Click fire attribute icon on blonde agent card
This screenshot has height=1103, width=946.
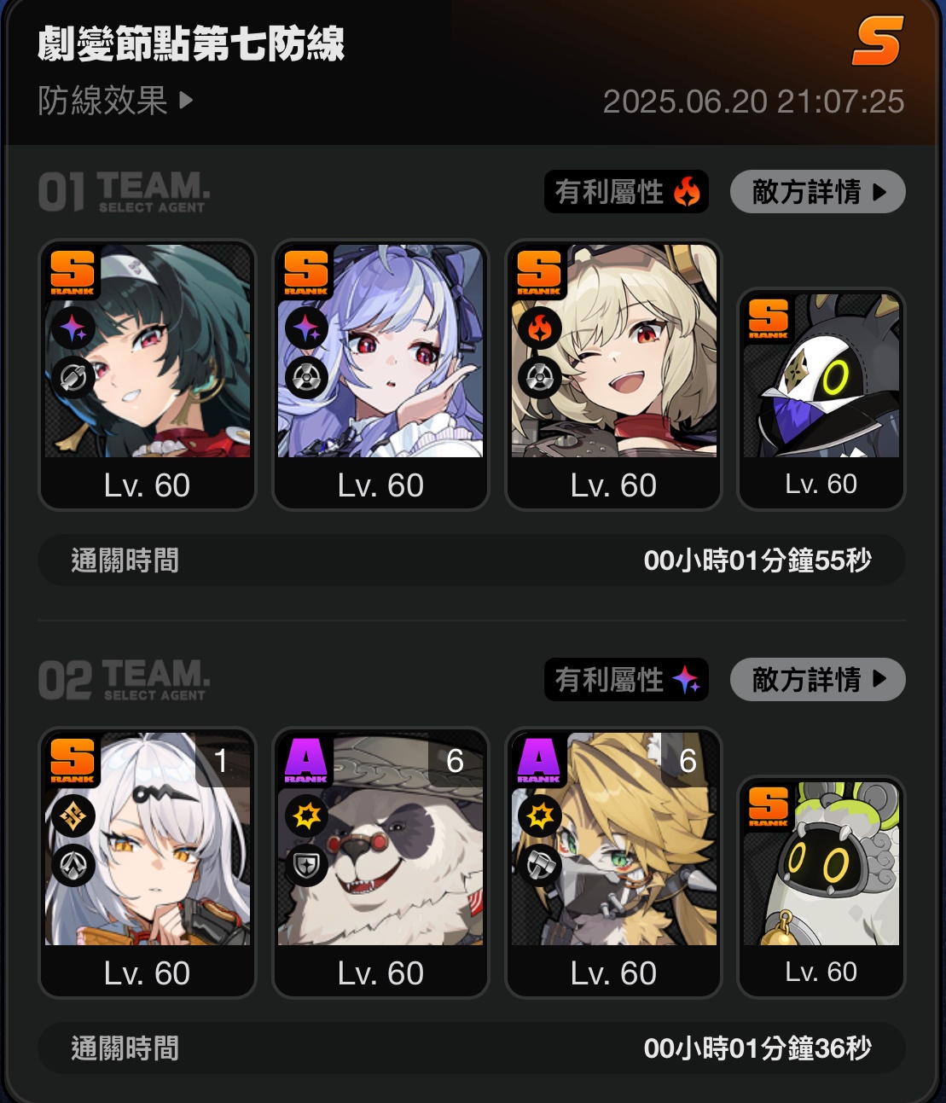539,328
